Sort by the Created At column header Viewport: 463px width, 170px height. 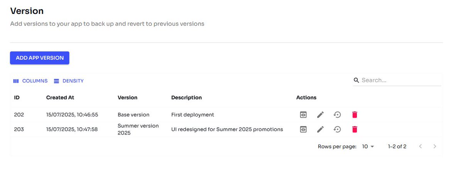(x=60, y=98)
